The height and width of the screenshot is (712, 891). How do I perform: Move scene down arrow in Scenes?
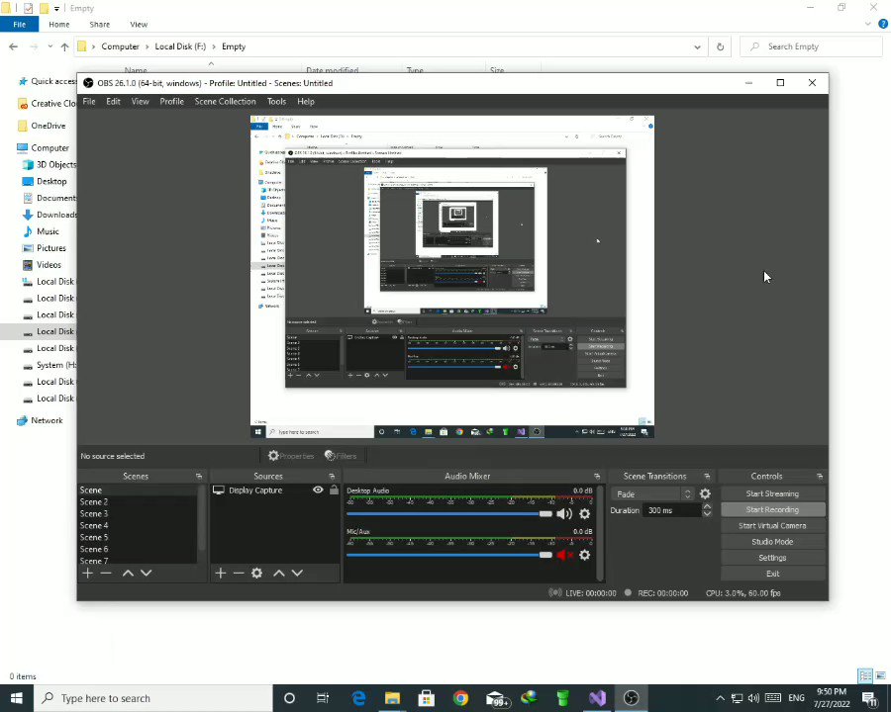147,573
